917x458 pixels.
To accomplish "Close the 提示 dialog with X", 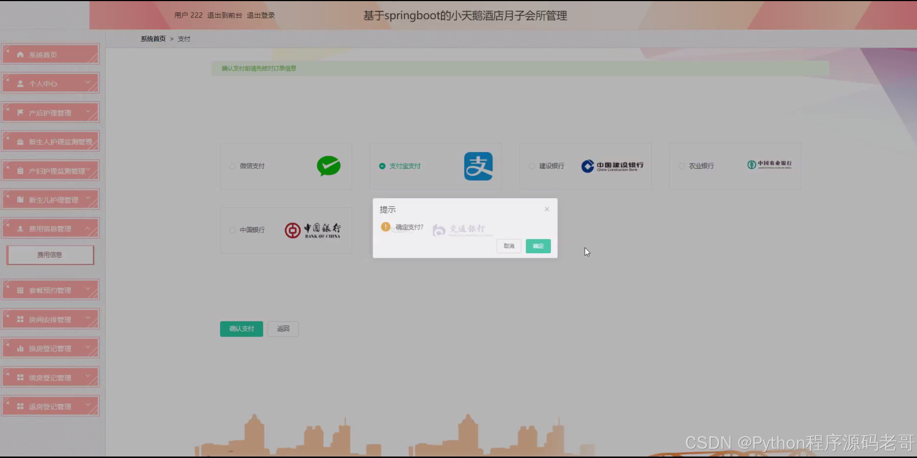I will point(546,209).
